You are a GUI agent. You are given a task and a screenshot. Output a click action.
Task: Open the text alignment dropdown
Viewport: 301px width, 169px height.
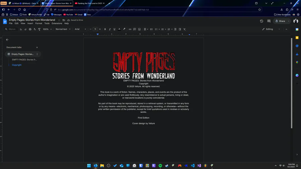[x=146, y=29]
